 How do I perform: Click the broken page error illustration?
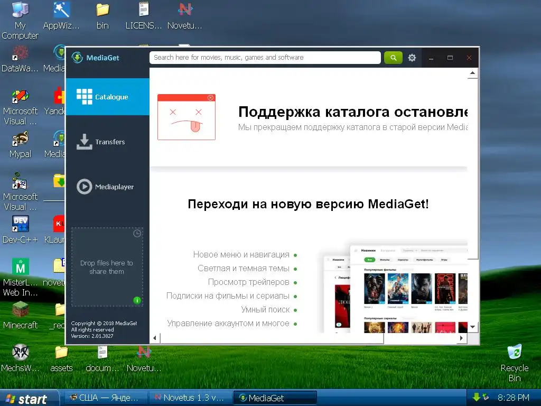click(x=186, y=117)
